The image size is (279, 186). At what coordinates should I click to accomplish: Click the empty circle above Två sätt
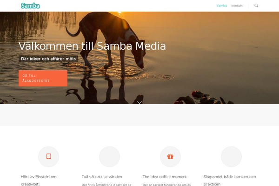(x=109, y=157)
